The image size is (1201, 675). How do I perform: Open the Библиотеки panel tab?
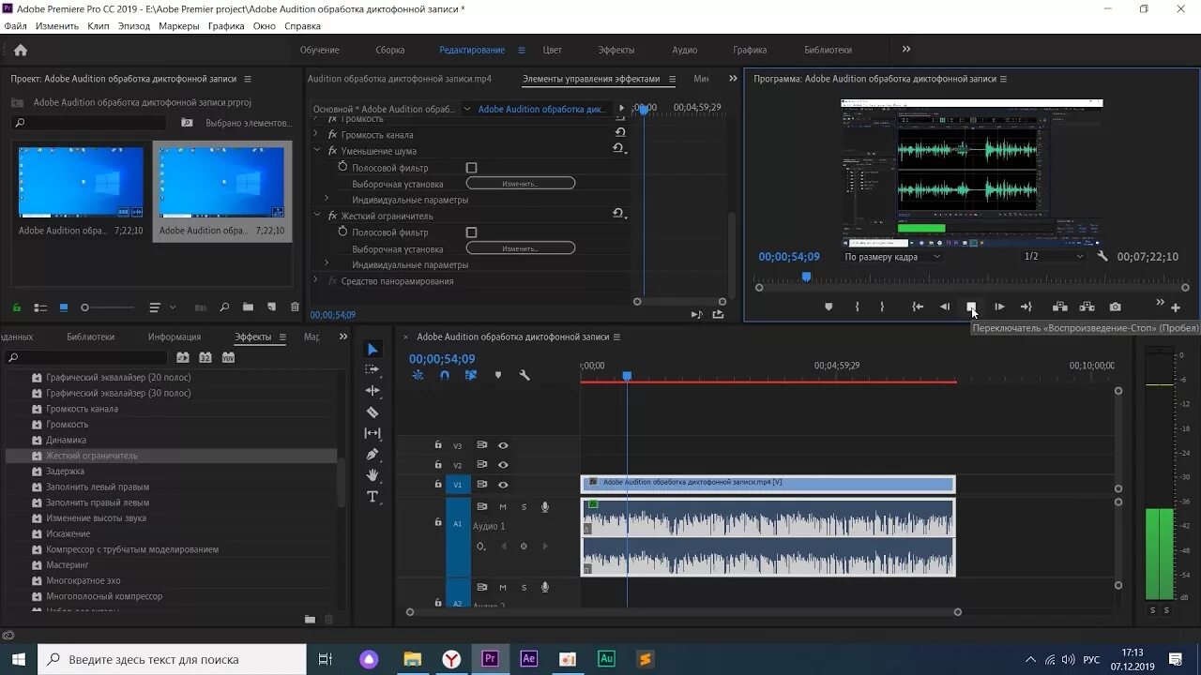pos(91,337)
